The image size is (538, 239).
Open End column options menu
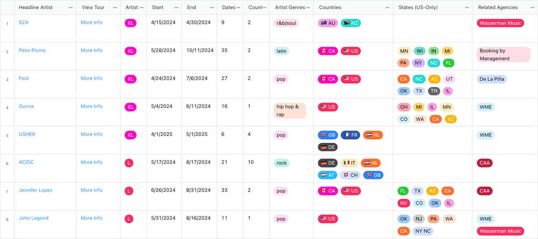(211, 8)
